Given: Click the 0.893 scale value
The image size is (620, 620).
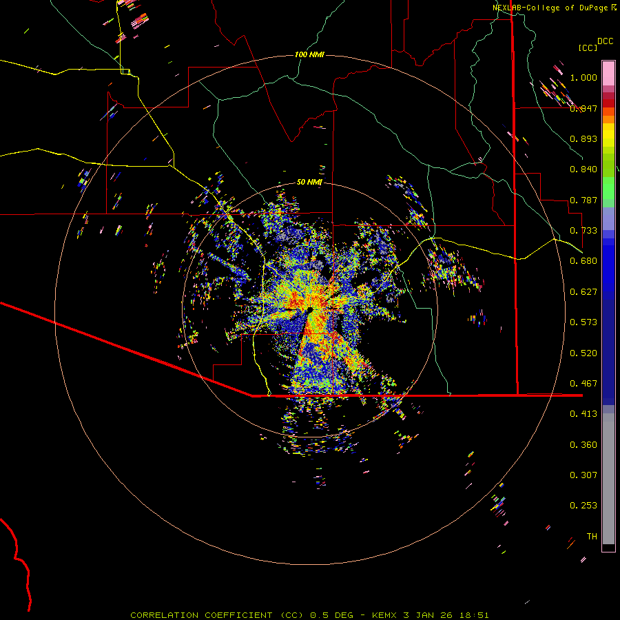Looking at the screenshot, I should point(583,138).
